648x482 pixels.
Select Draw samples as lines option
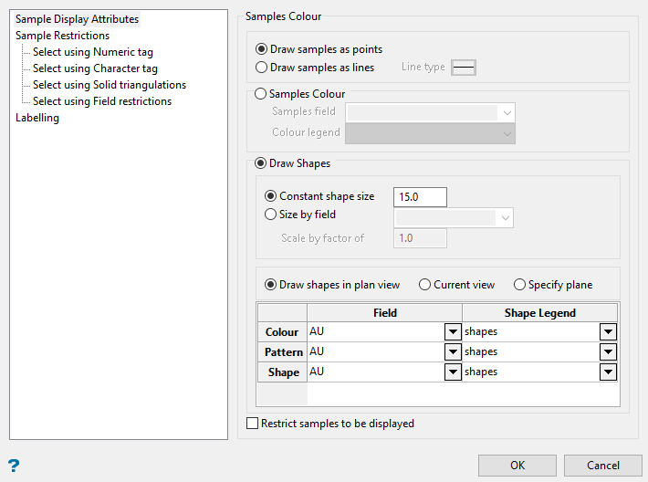pyautogui.click(x=262, y=68)
